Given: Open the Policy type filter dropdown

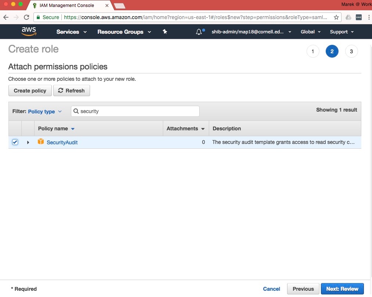Looking at the screenshot, I should coord(45,111).
